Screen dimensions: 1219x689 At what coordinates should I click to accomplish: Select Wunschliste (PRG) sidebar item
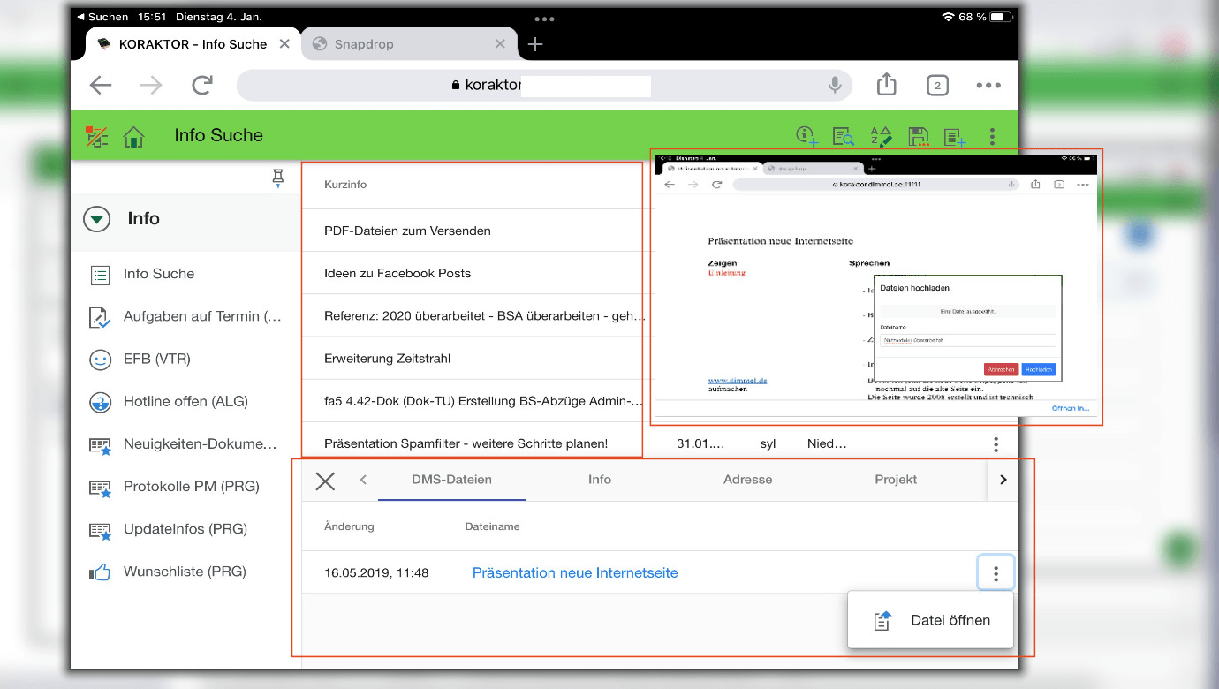point(185,572)
